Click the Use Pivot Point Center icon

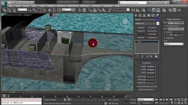(x=74, y=10)
